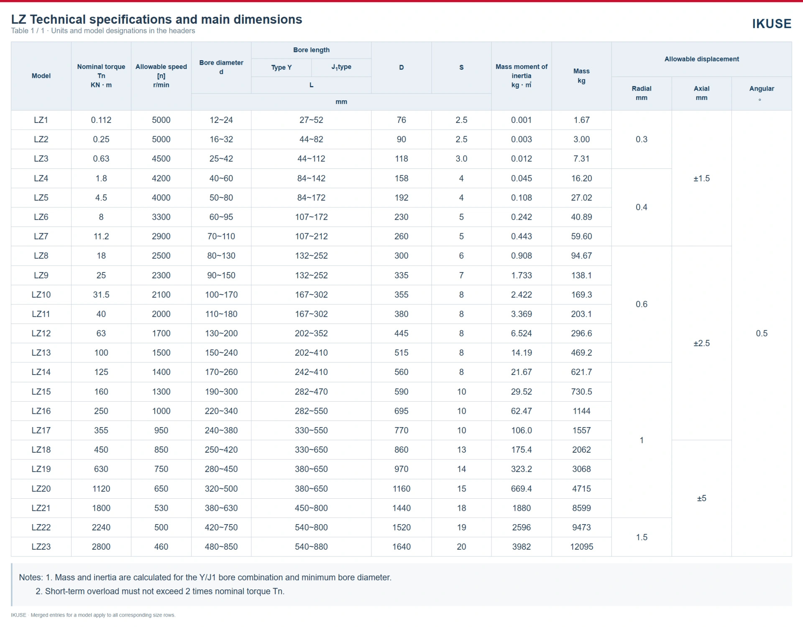Click radial displacement 0.4 cell

(642, 207)
